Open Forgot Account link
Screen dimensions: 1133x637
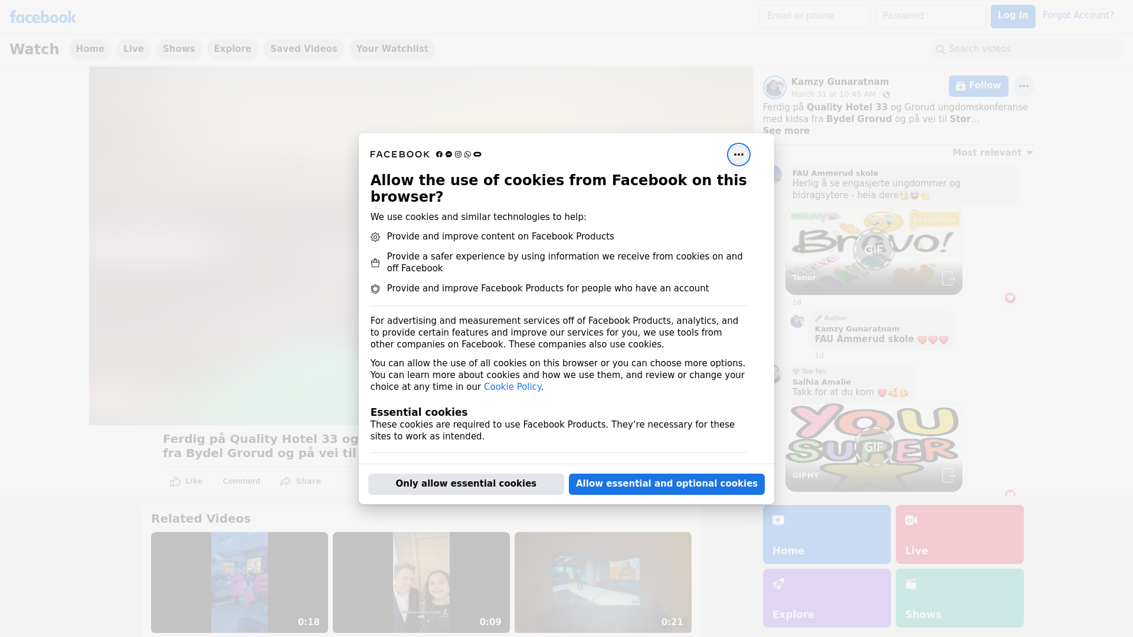pos(1078,15)
